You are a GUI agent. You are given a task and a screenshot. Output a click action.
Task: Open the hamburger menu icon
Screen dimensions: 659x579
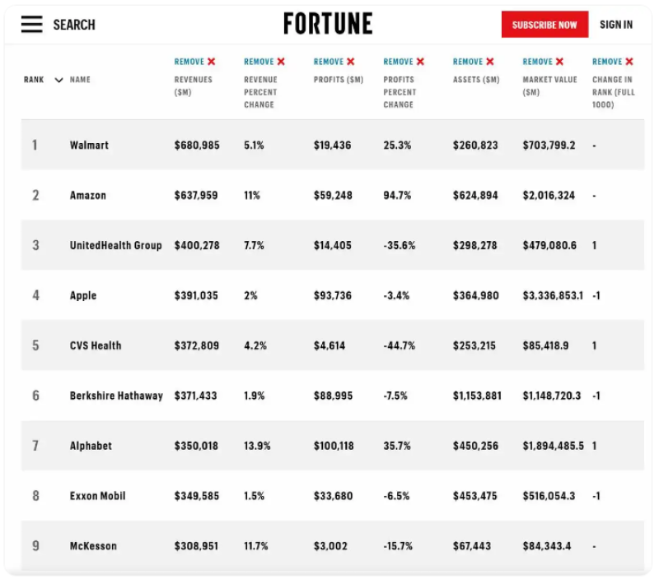(x=32, y=25)
